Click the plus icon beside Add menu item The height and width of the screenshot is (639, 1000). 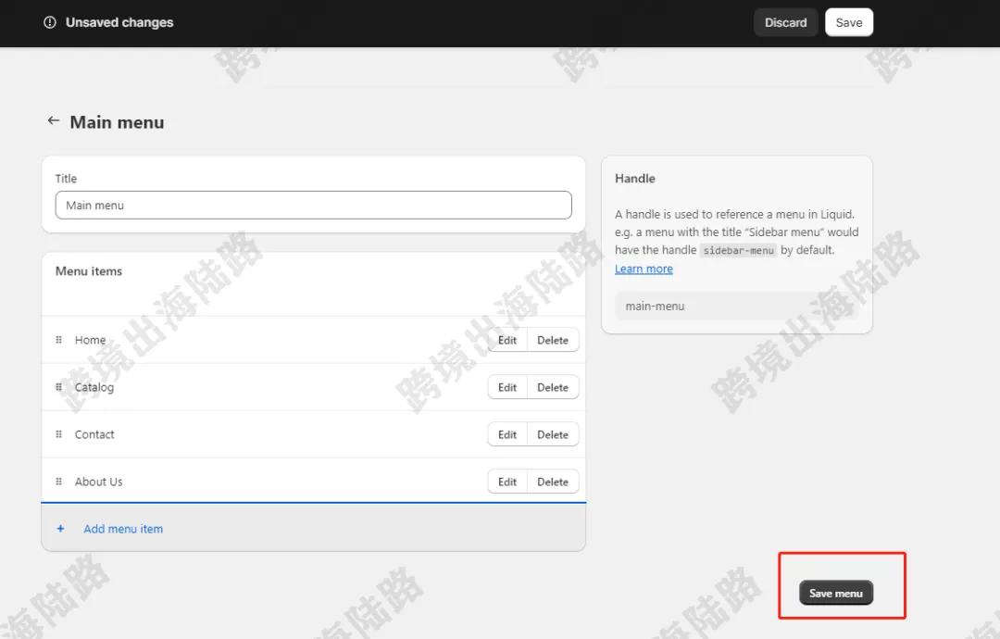point(60,529)
